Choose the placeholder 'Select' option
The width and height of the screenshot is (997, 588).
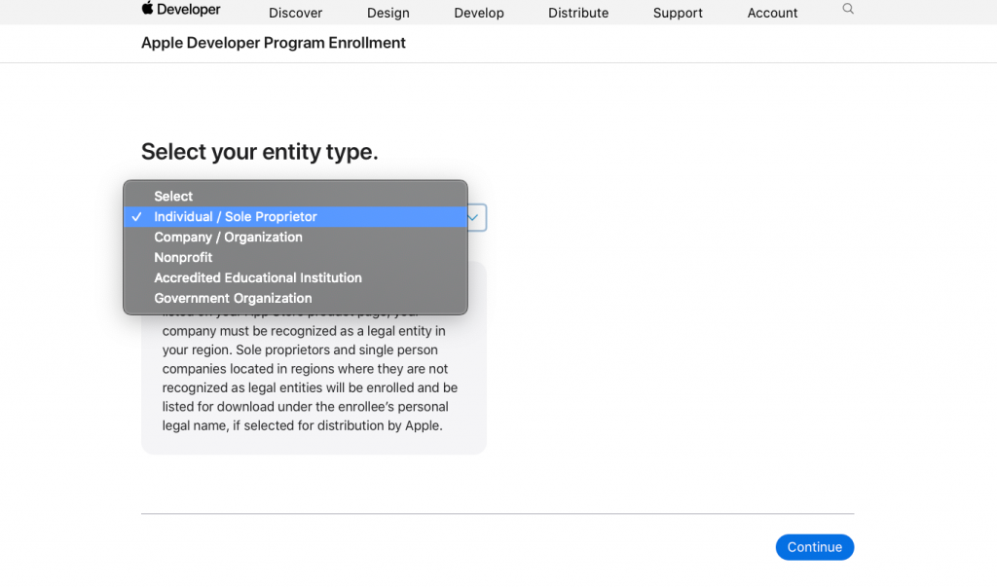296,197
